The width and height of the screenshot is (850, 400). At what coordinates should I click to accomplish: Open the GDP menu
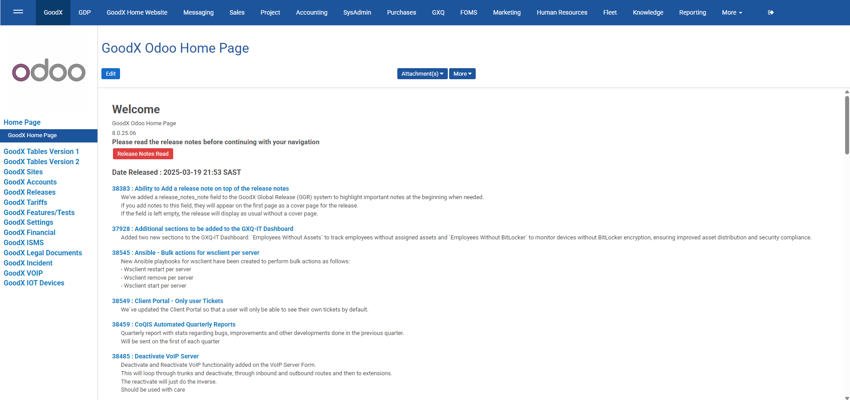[85, 12]
